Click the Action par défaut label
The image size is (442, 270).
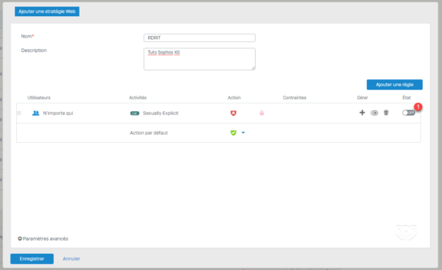pos(149,133)
